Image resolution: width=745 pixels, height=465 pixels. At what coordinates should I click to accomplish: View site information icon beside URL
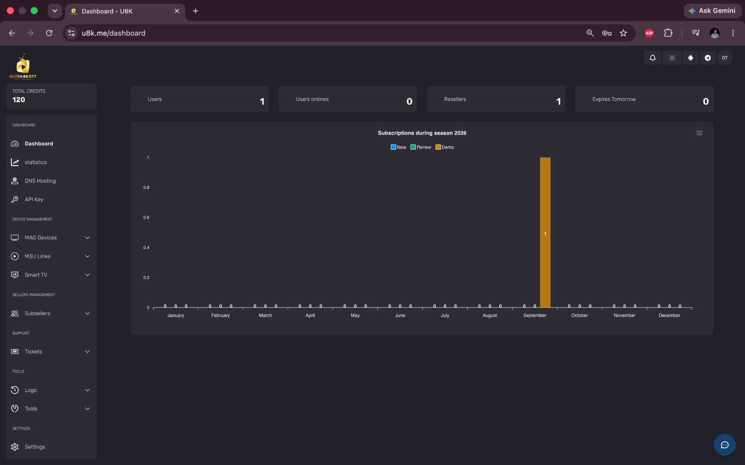(71, 33)
